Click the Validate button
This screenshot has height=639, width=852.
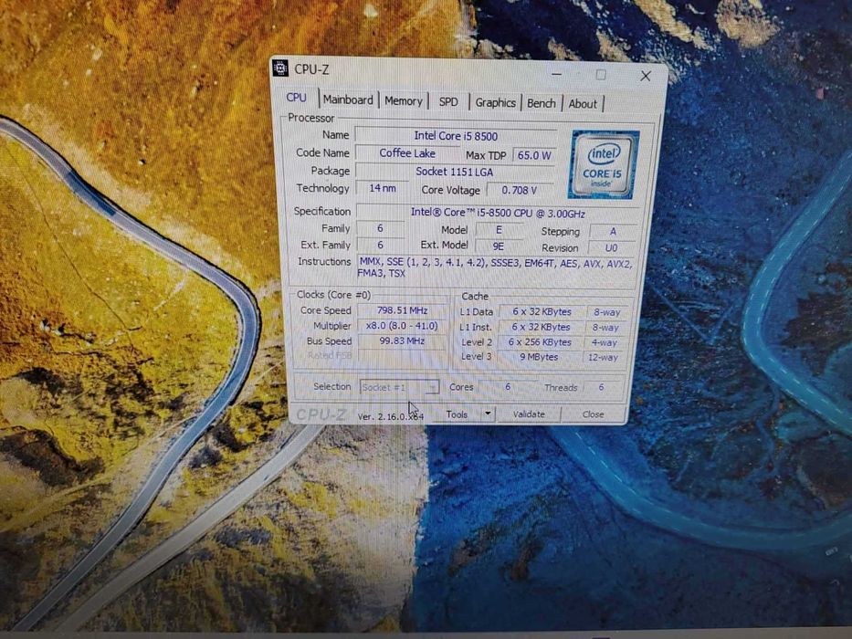click(529, 414)
